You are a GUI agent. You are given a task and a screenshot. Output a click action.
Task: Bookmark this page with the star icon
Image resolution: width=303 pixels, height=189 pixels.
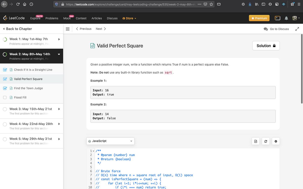click(211, 4)
